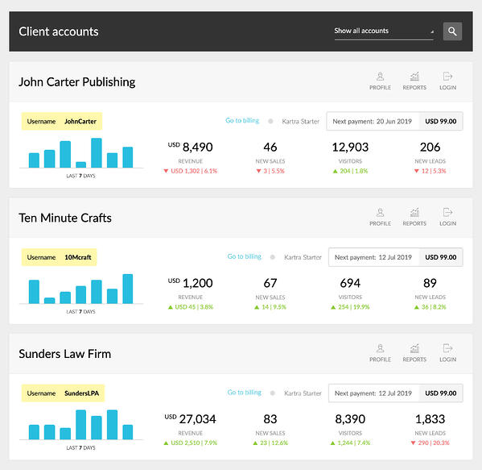Image resolution: width=482 pixels, height=470 pixels.
Task: View Ten Minute Crafts reports icon
Action: tap(414, 217)
